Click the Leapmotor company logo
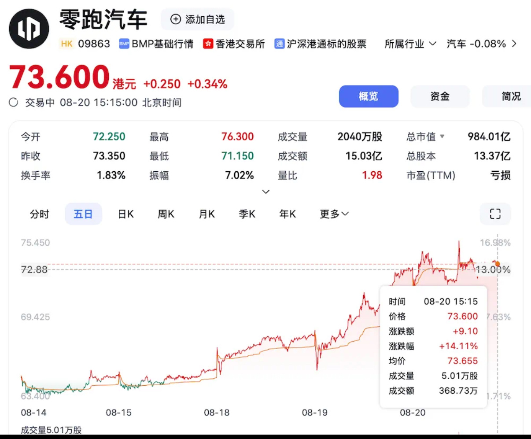Image resolution: width=531 pixels, height=439 pixels. (29, 29)
